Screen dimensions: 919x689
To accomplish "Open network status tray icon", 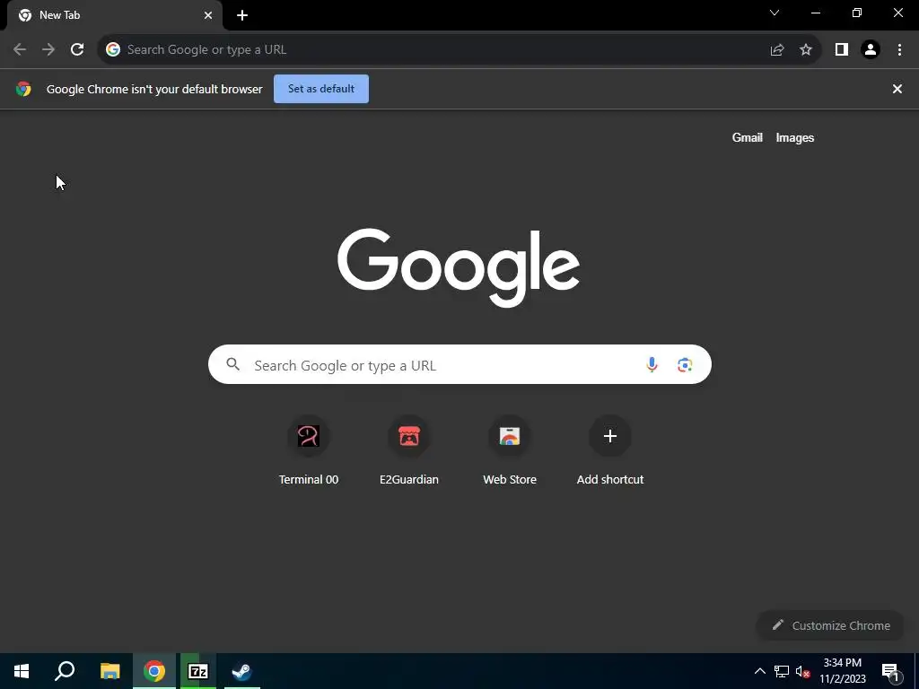I will (x=782, y=671).
